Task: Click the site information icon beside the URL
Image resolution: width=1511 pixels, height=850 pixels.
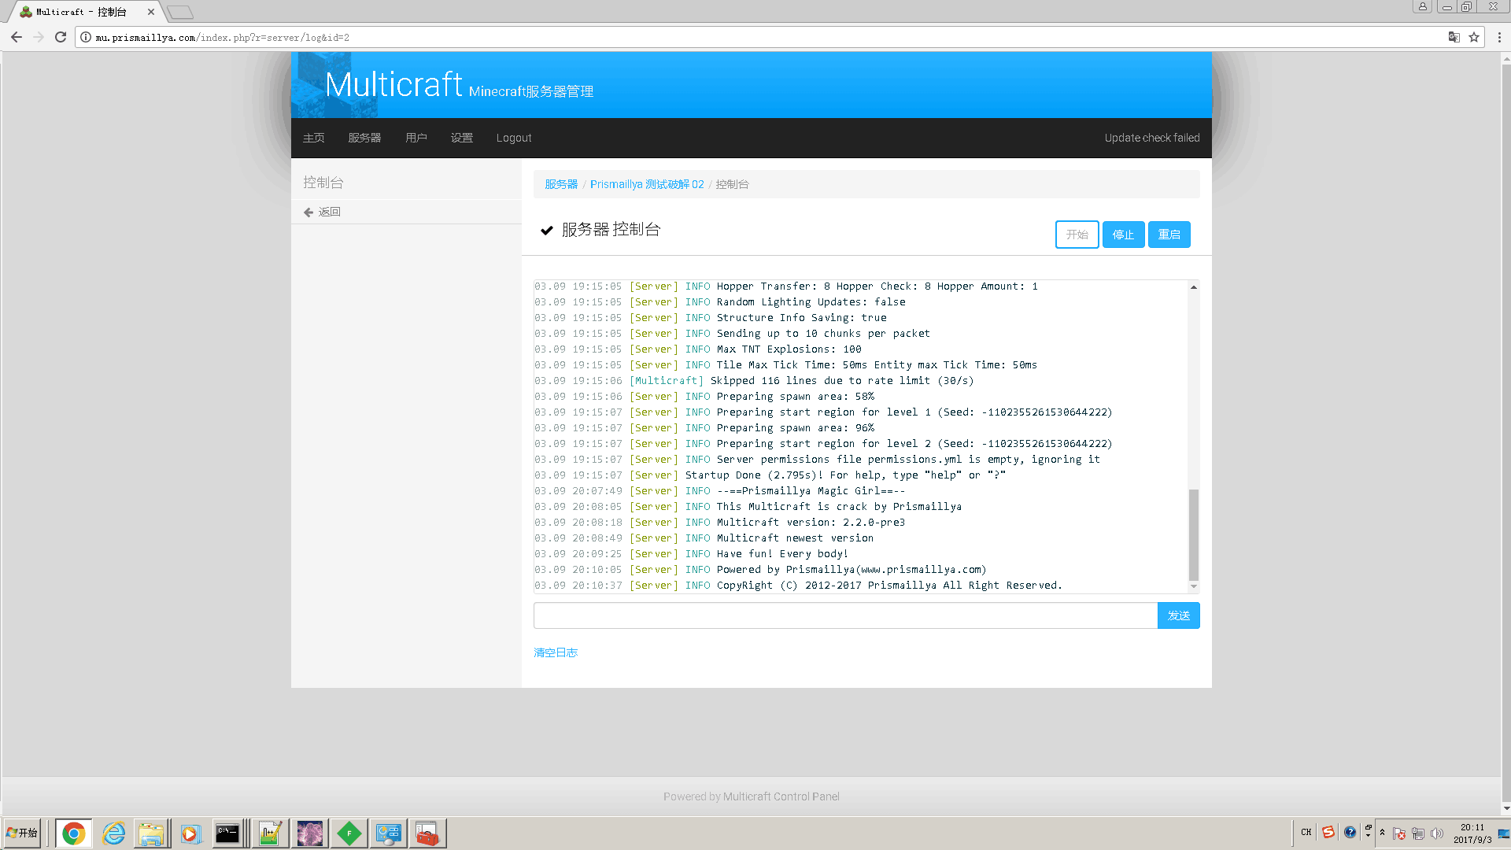Action: click(86, 37)
